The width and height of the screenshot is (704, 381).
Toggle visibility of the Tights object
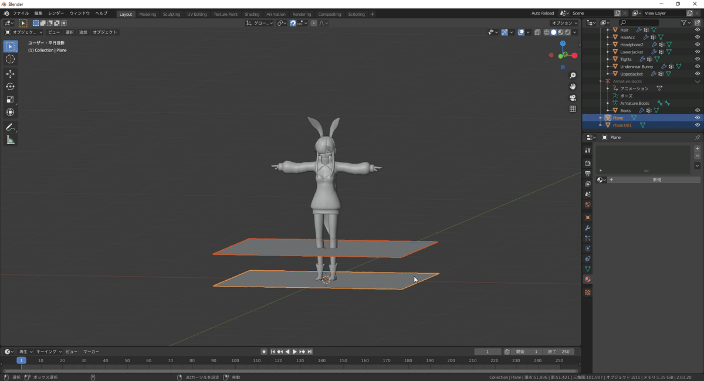[x=698, y=59]
